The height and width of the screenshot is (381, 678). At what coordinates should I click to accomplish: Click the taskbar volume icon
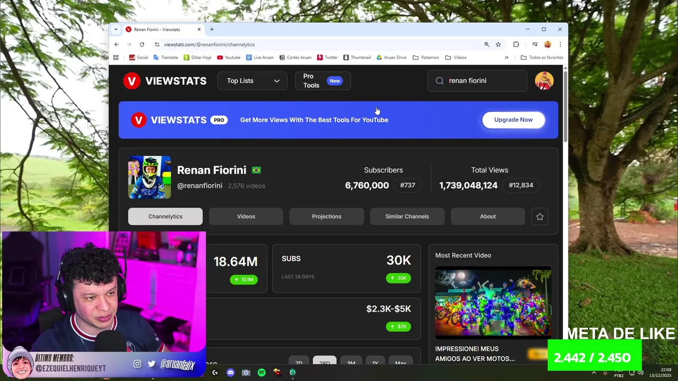point(640,373)
